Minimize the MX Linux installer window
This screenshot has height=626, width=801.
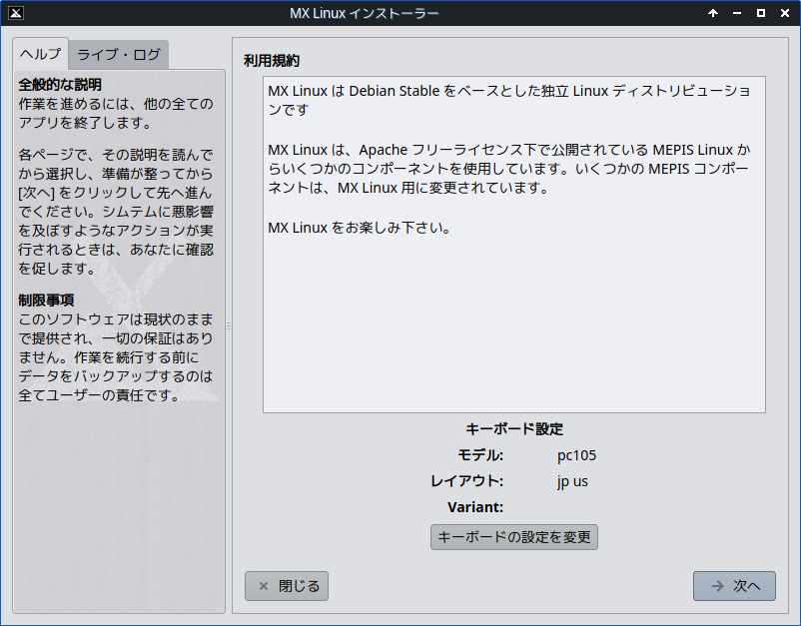(x=737, y=13)
